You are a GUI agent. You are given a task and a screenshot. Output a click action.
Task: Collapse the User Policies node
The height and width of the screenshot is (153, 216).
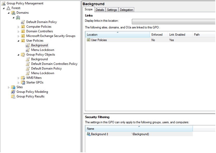click(18, 40)
